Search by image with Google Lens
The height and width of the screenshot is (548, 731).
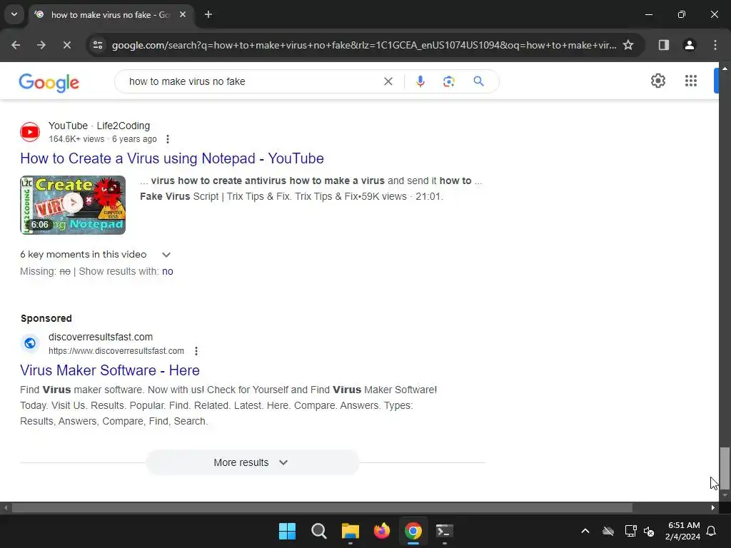[448, 81]
